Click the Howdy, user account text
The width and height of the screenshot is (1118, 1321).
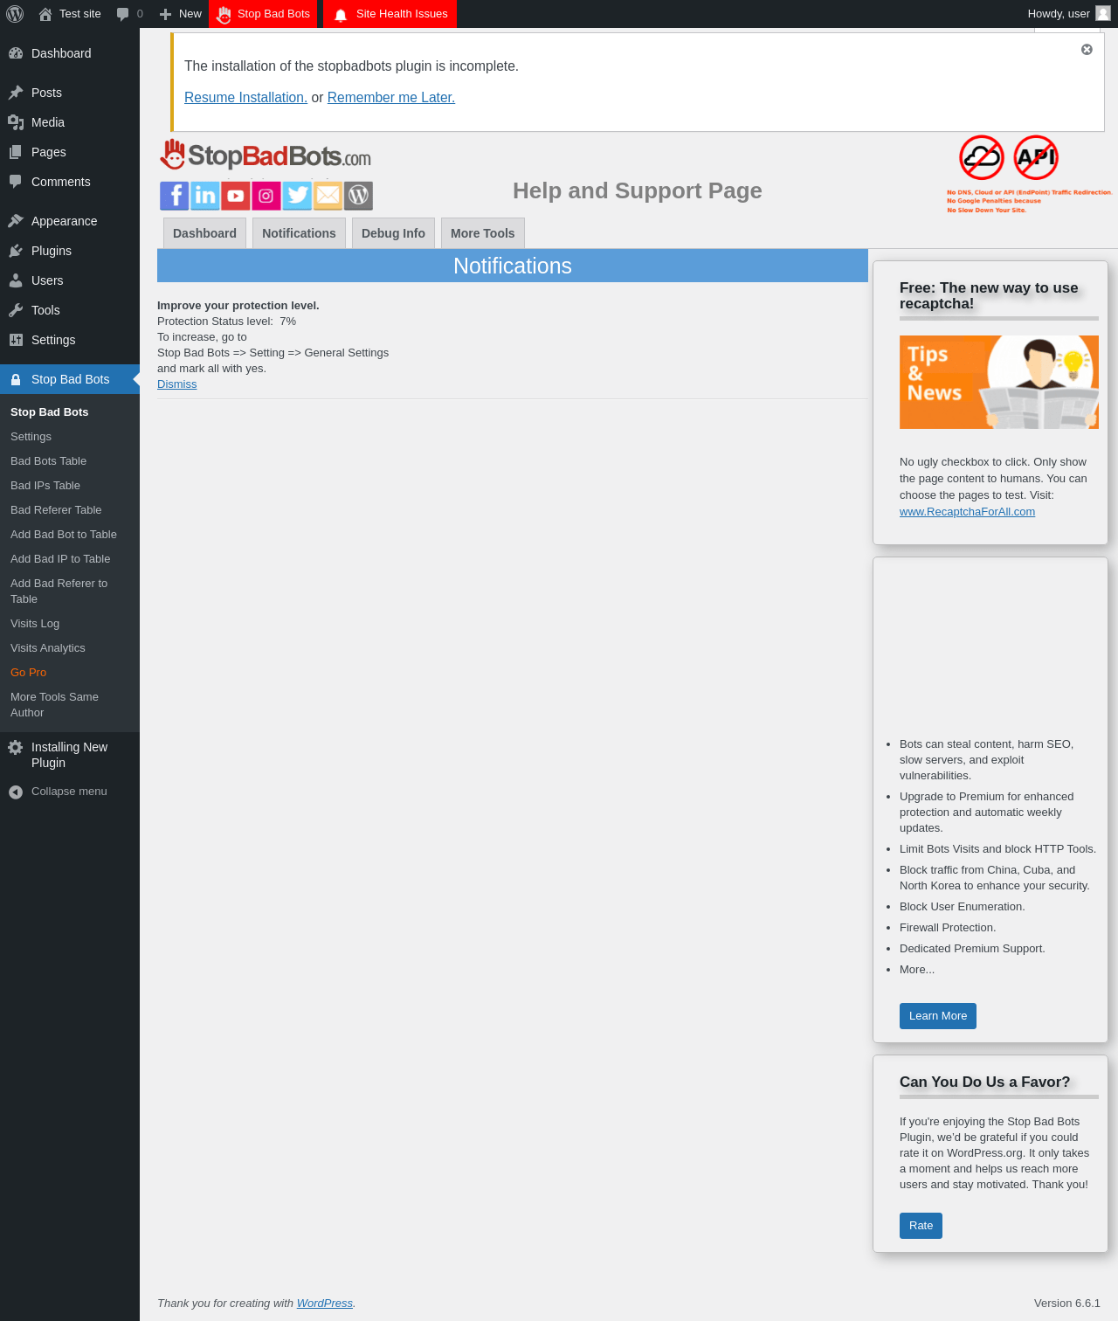[x=1059, y=14]
